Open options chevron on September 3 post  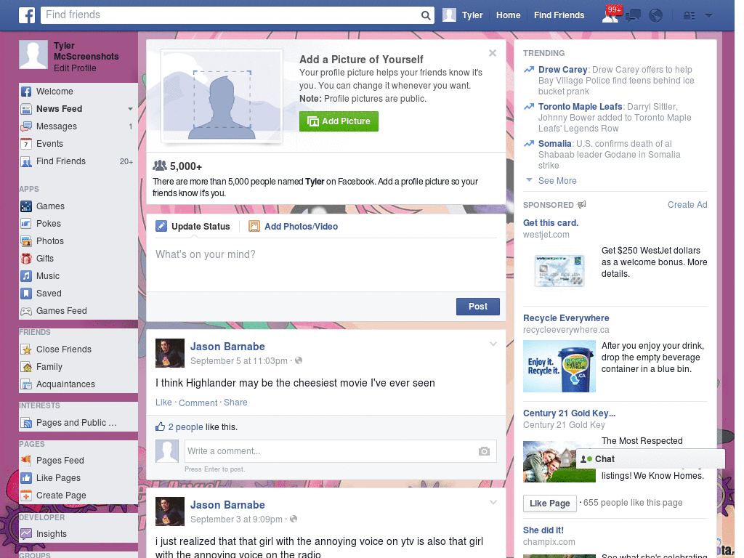493,502
